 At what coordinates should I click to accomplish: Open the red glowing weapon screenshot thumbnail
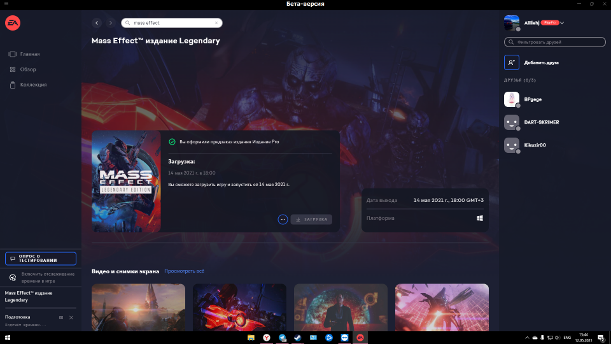click(x=240, y=307)
